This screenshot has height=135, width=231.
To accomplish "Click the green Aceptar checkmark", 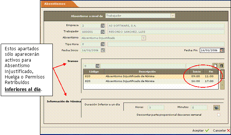I will (207, 131).
